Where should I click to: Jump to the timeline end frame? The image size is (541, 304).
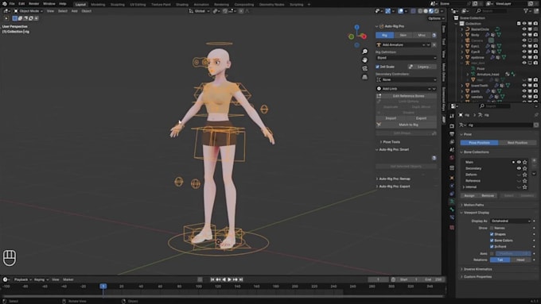click(x=241, y=279)
